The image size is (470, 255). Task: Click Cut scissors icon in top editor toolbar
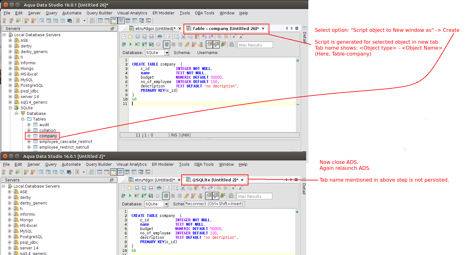point(184,37)
